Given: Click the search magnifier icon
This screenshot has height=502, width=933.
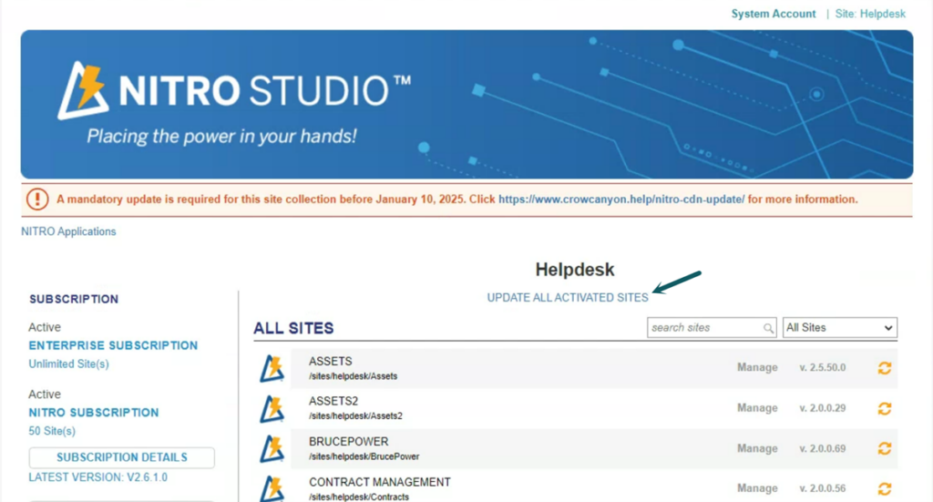Looking at the screenshot, I should pos(768,328).
